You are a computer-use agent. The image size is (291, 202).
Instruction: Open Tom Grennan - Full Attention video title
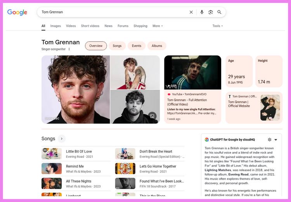(187, 102)
